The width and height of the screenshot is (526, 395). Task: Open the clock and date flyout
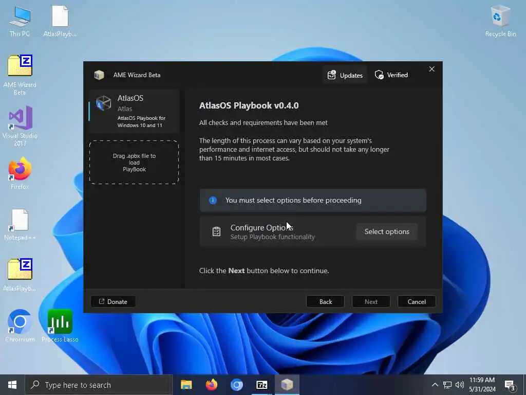pyautogui.click(x=482, y=385)
